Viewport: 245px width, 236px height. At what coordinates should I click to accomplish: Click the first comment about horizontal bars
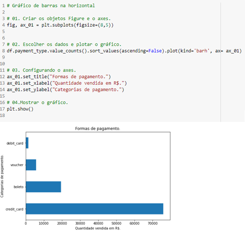pos(51,6)
